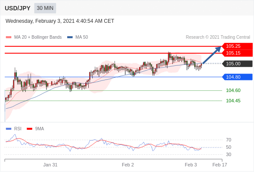Click the Feb 17 date axis marker
Viewport: 254px width, 172px height.
[220, 165]
